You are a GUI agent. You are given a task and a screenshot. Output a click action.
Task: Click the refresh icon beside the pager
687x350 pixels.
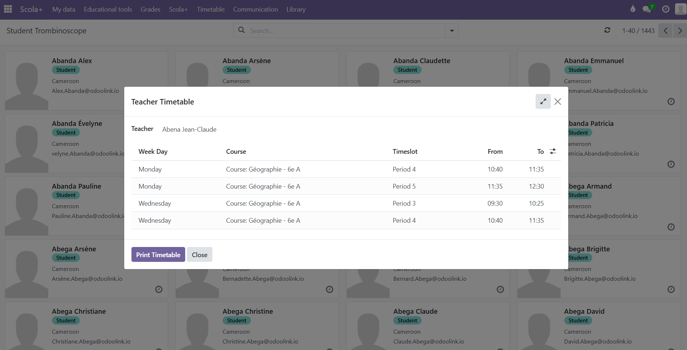(607, 30)
